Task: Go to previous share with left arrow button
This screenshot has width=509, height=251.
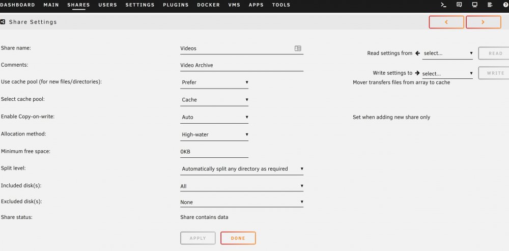Action: (x=446, y=22)
